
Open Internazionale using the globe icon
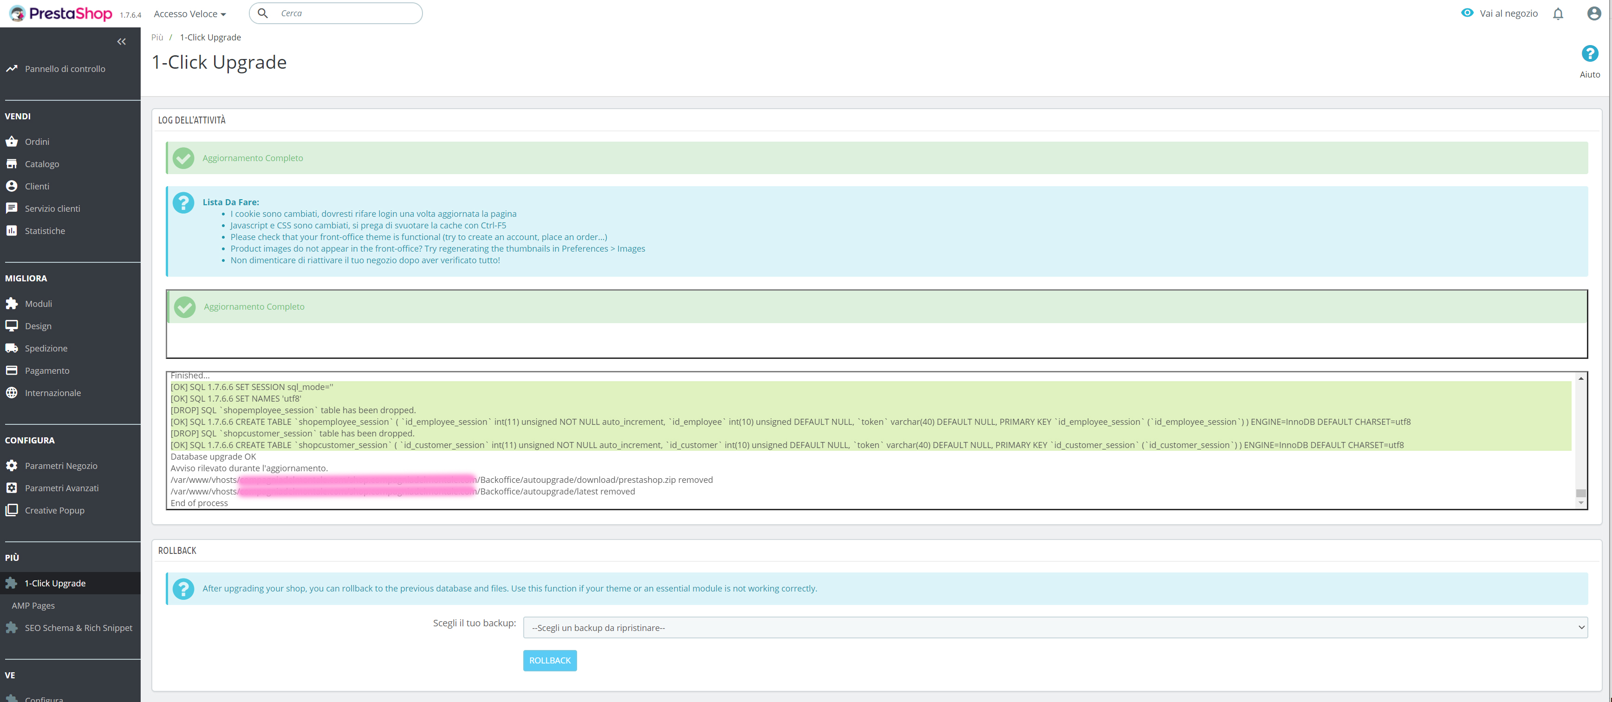(13, 392)
